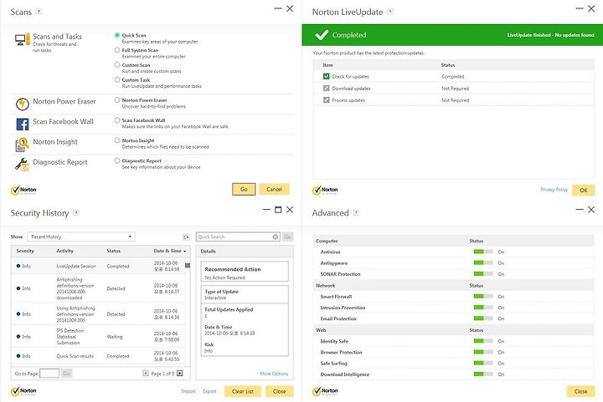The image size is (603, 402).
Task: Select the Norton Power Eraser radio button
Action: tap(117, 99)
